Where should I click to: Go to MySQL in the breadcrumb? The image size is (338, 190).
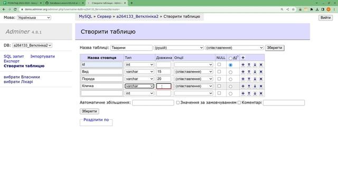[86, 16]
